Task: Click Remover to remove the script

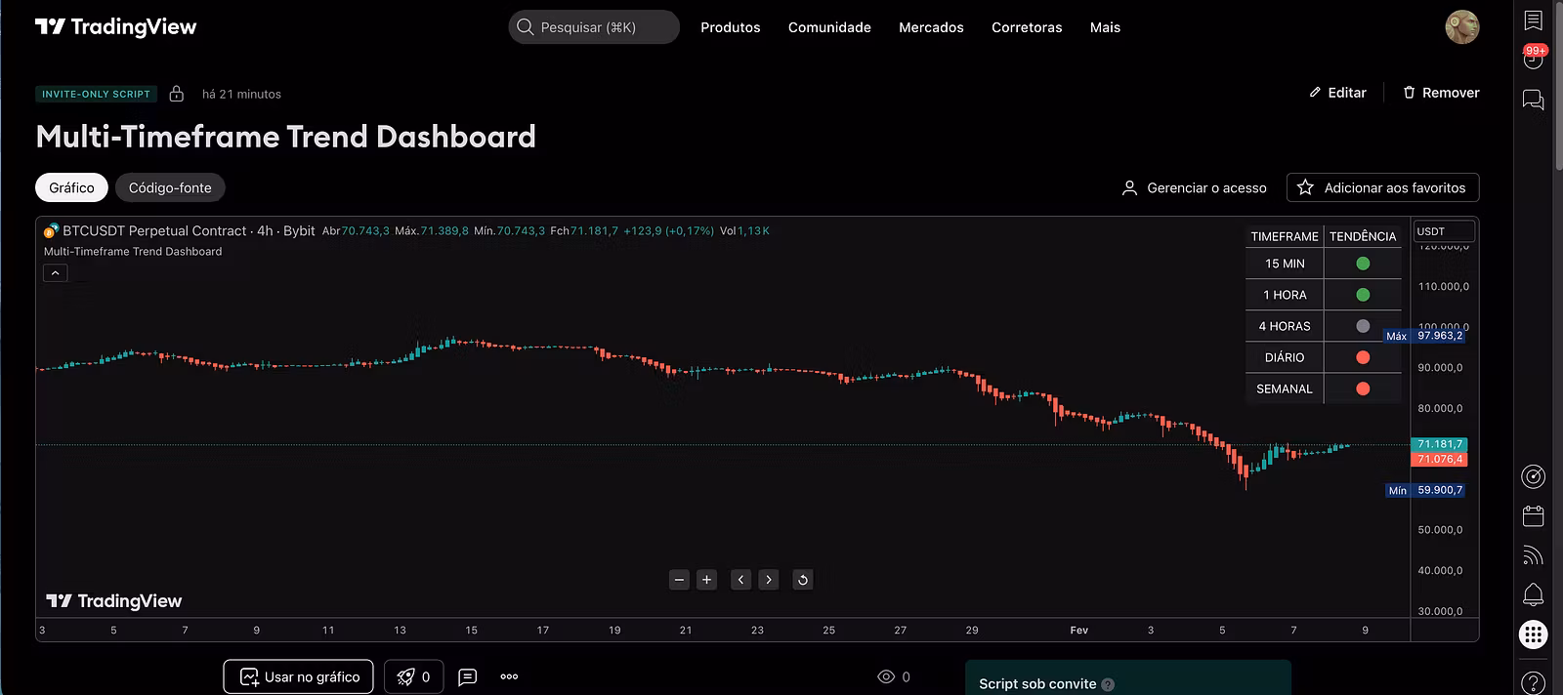Action: point(1441,93)
